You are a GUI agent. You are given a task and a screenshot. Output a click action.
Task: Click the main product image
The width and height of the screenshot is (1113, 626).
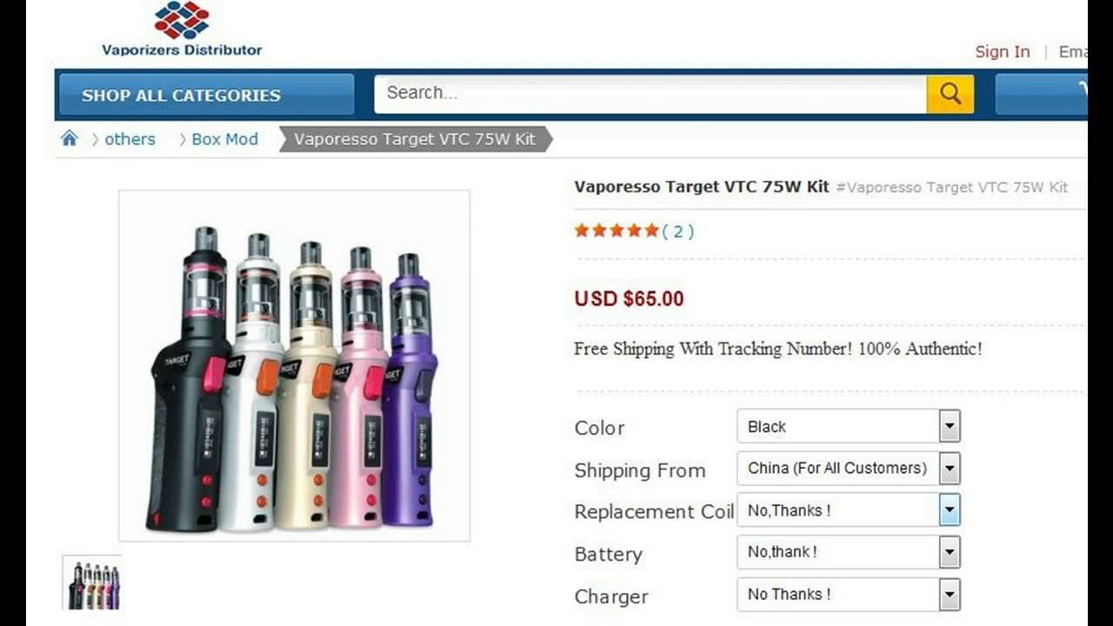tap(294, 366)
